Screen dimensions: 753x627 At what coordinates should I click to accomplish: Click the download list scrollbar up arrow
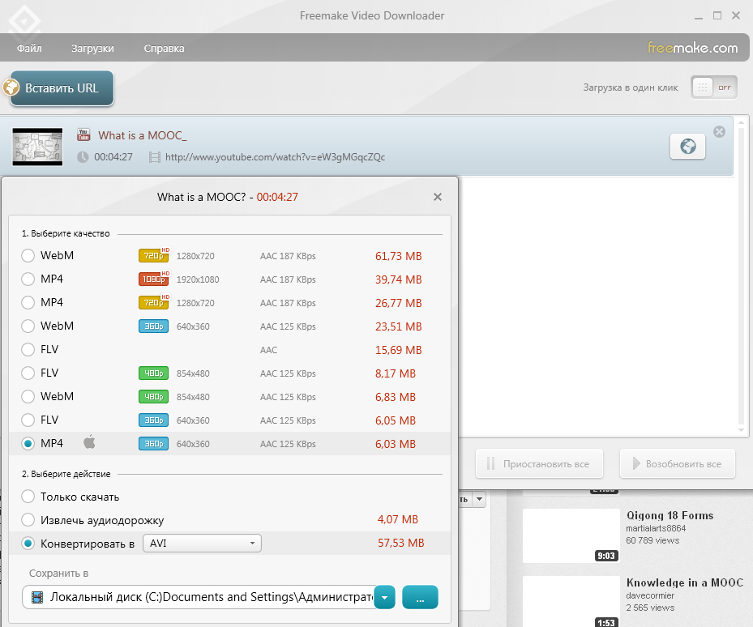741,122
